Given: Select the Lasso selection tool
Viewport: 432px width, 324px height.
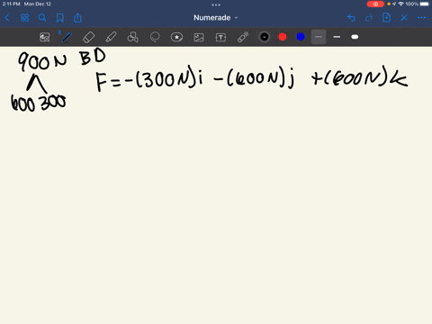Looking at the screenshot, I should click(x=155, y=37).
